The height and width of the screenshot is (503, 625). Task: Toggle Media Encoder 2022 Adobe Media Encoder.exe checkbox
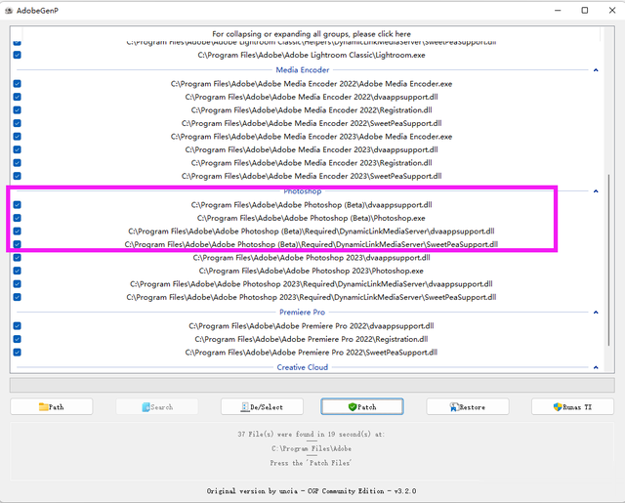point(18,84)
